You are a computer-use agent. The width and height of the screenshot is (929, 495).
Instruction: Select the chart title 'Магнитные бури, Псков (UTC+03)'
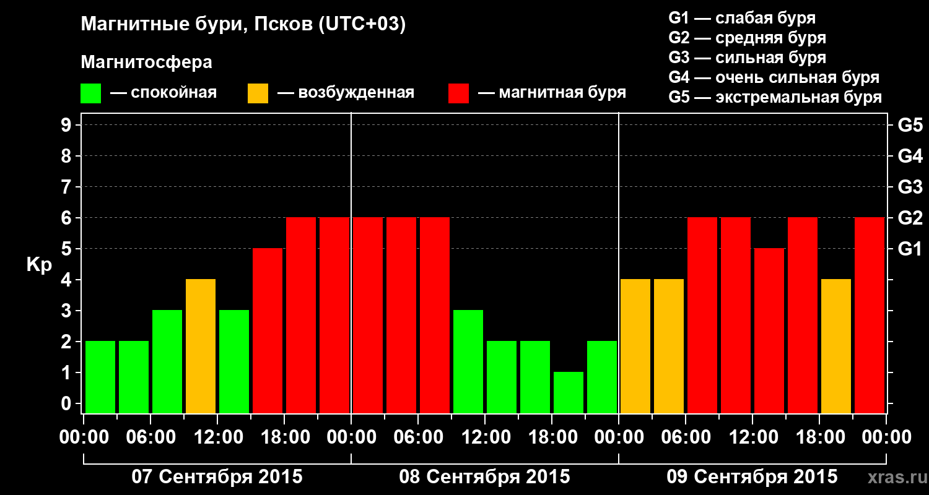[x=243, y=25]
